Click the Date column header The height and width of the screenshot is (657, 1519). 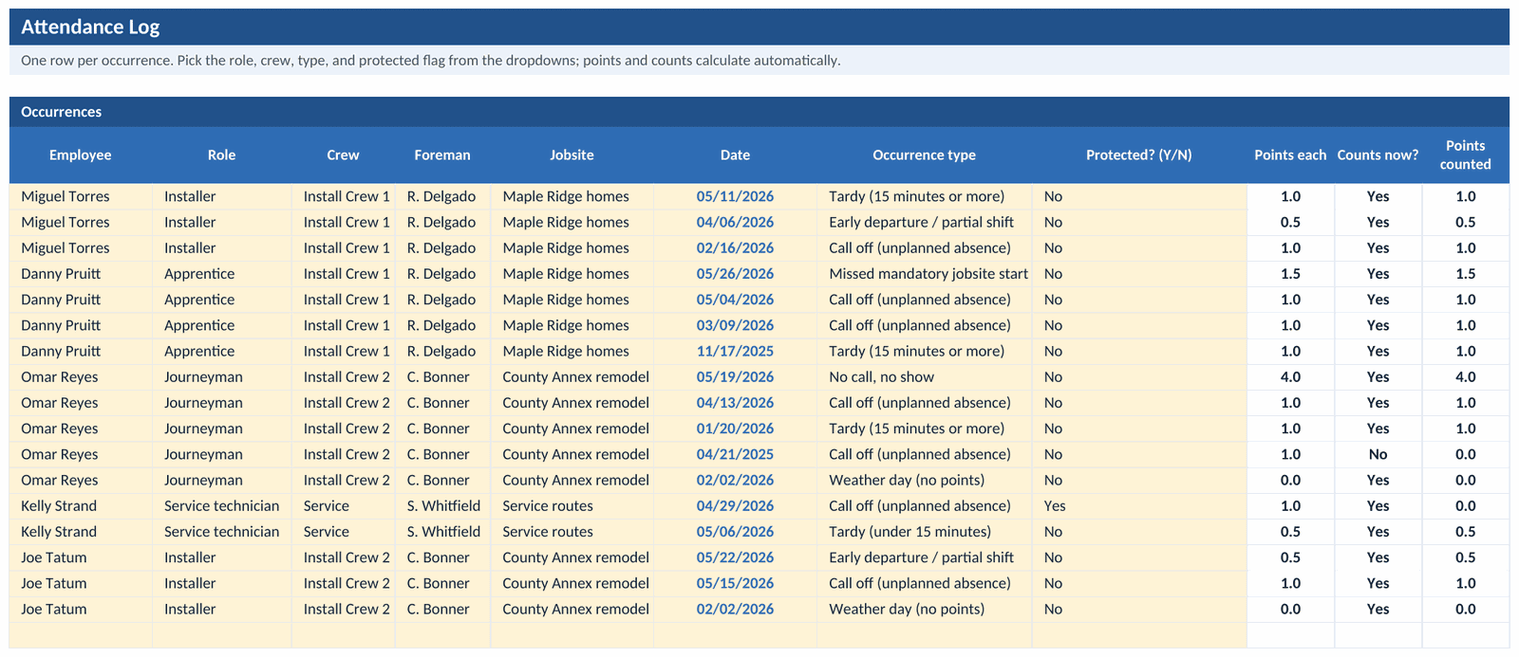[735, 155]
